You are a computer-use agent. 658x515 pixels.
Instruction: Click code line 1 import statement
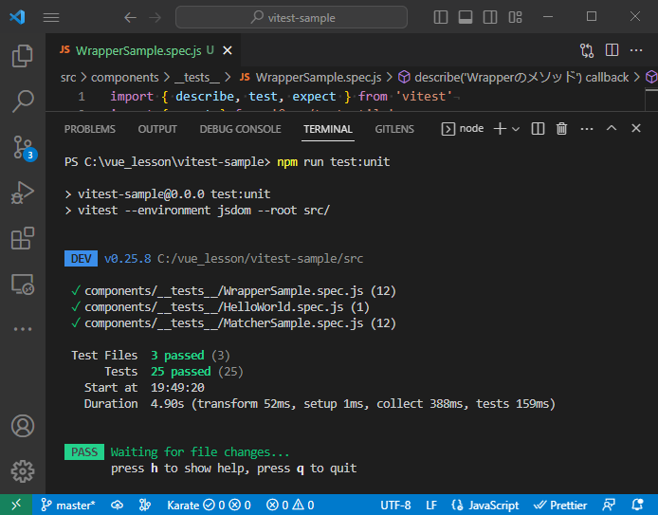(x=282, y=97)
